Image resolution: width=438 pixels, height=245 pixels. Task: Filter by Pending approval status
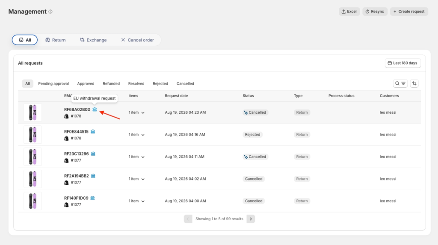point(53,83)
